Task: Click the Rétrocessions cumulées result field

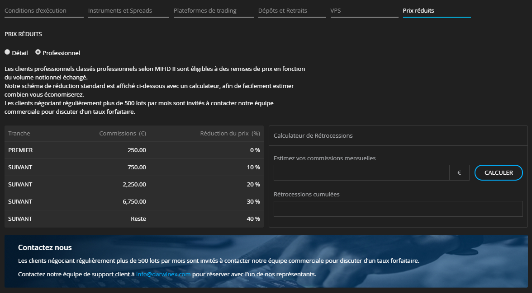Action: tap(398, 209)
